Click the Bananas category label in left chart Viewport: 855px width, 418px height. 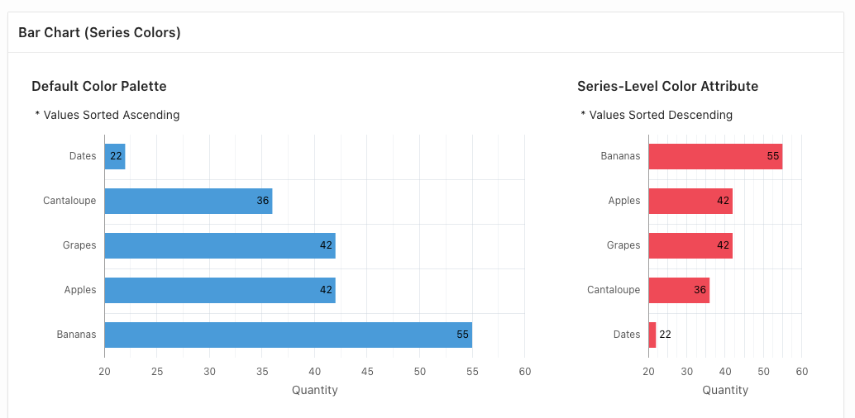pyautogui.click(x=76, y=335)
